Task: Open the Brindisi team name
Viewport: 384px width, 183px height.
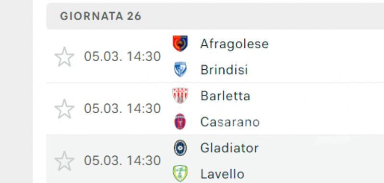Action: point(224,70)
